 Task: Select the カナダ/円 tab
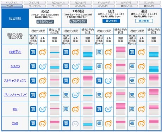pos(127,3)
